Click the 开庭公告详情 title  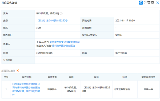9,3
